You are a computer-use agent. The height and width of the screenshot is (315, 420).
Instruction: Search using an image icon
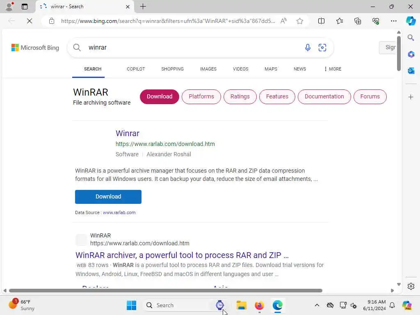(322, 48)
